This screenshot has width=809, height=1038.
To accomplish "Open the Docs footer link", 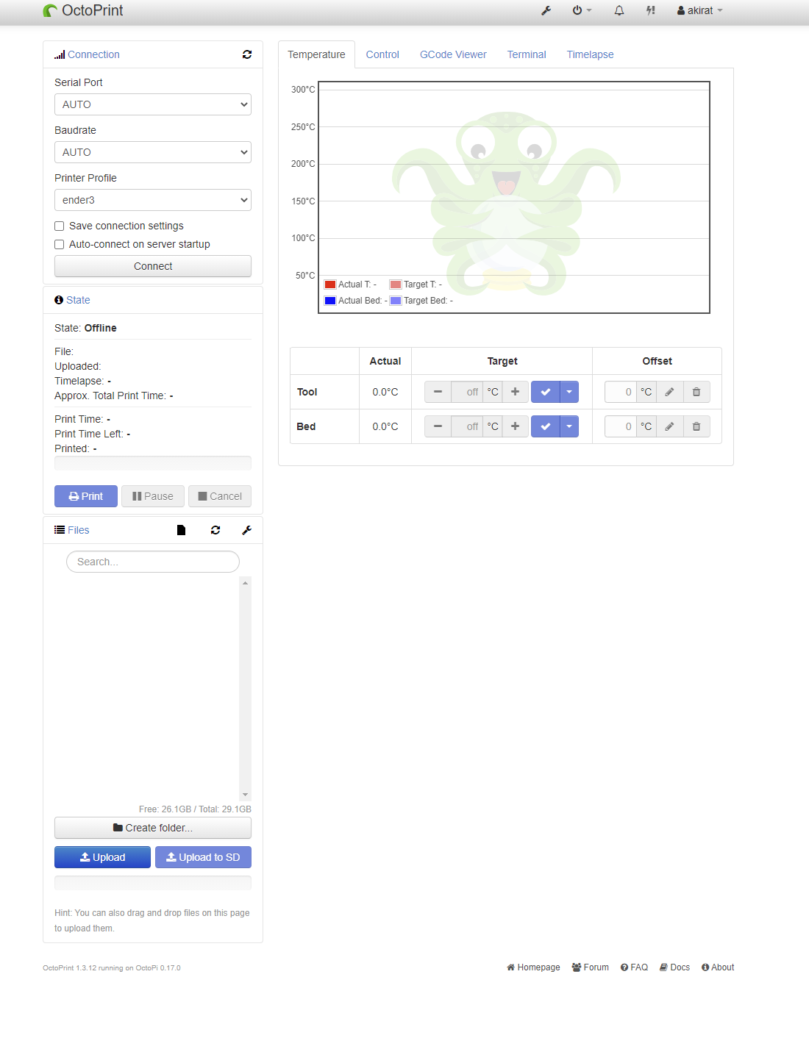I will pyautogui.click(x=674, y=967).
